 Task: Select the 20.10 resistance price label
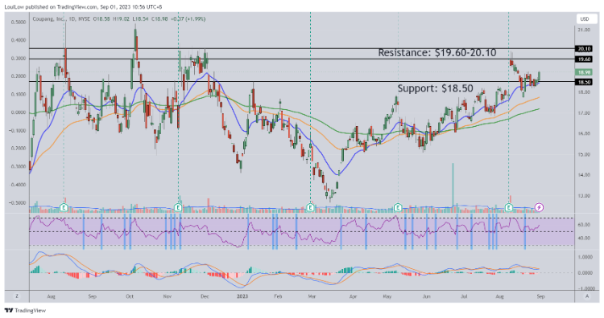[x=584, y=49]
